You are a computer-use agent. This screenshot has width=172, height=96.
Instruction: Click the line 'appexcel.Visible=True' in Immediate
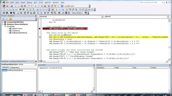(x=51, y=68)
